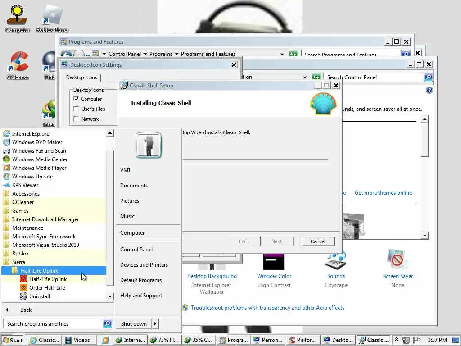The image size is (461, 346).
Task: Open Sounds settings icon
Action: click(336, 260)
